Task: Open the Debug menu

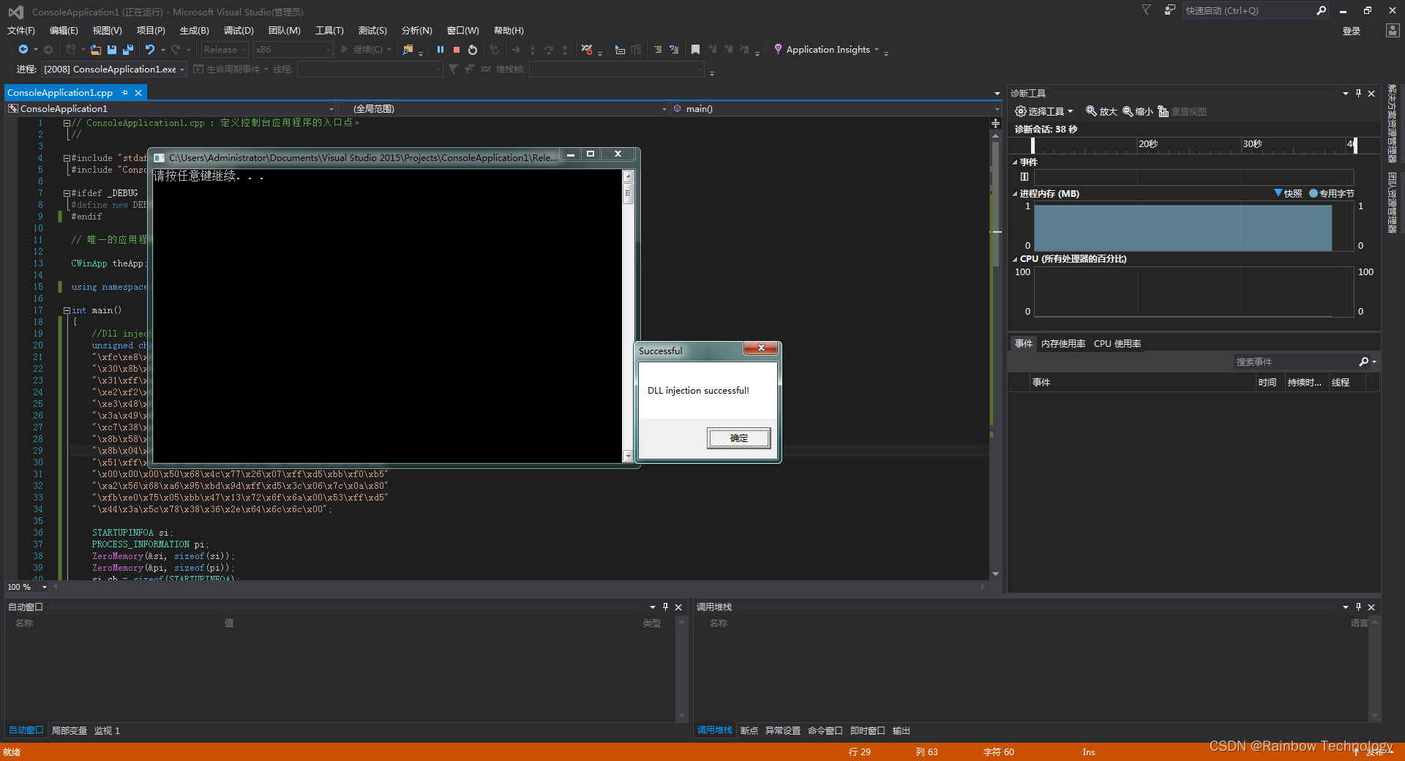Action: click(x=239, y=31)
